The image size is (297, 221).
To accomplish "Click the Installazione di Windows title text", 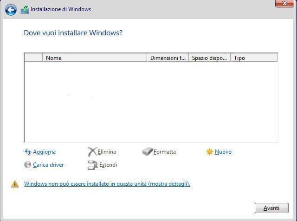I will click(61, 9).
